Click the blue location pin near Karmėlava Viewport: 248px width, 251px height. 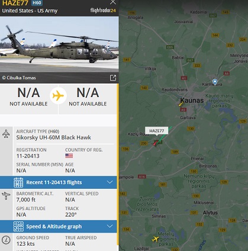[215, 82]
